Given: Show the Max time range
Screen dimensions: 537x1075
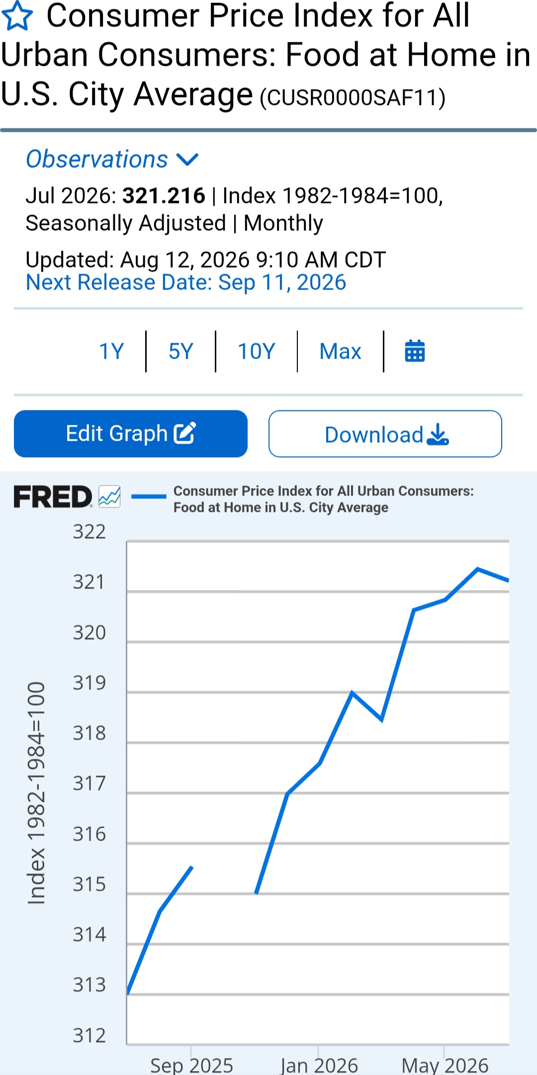Looking at the screenshot, I should [x=340, y=351].
